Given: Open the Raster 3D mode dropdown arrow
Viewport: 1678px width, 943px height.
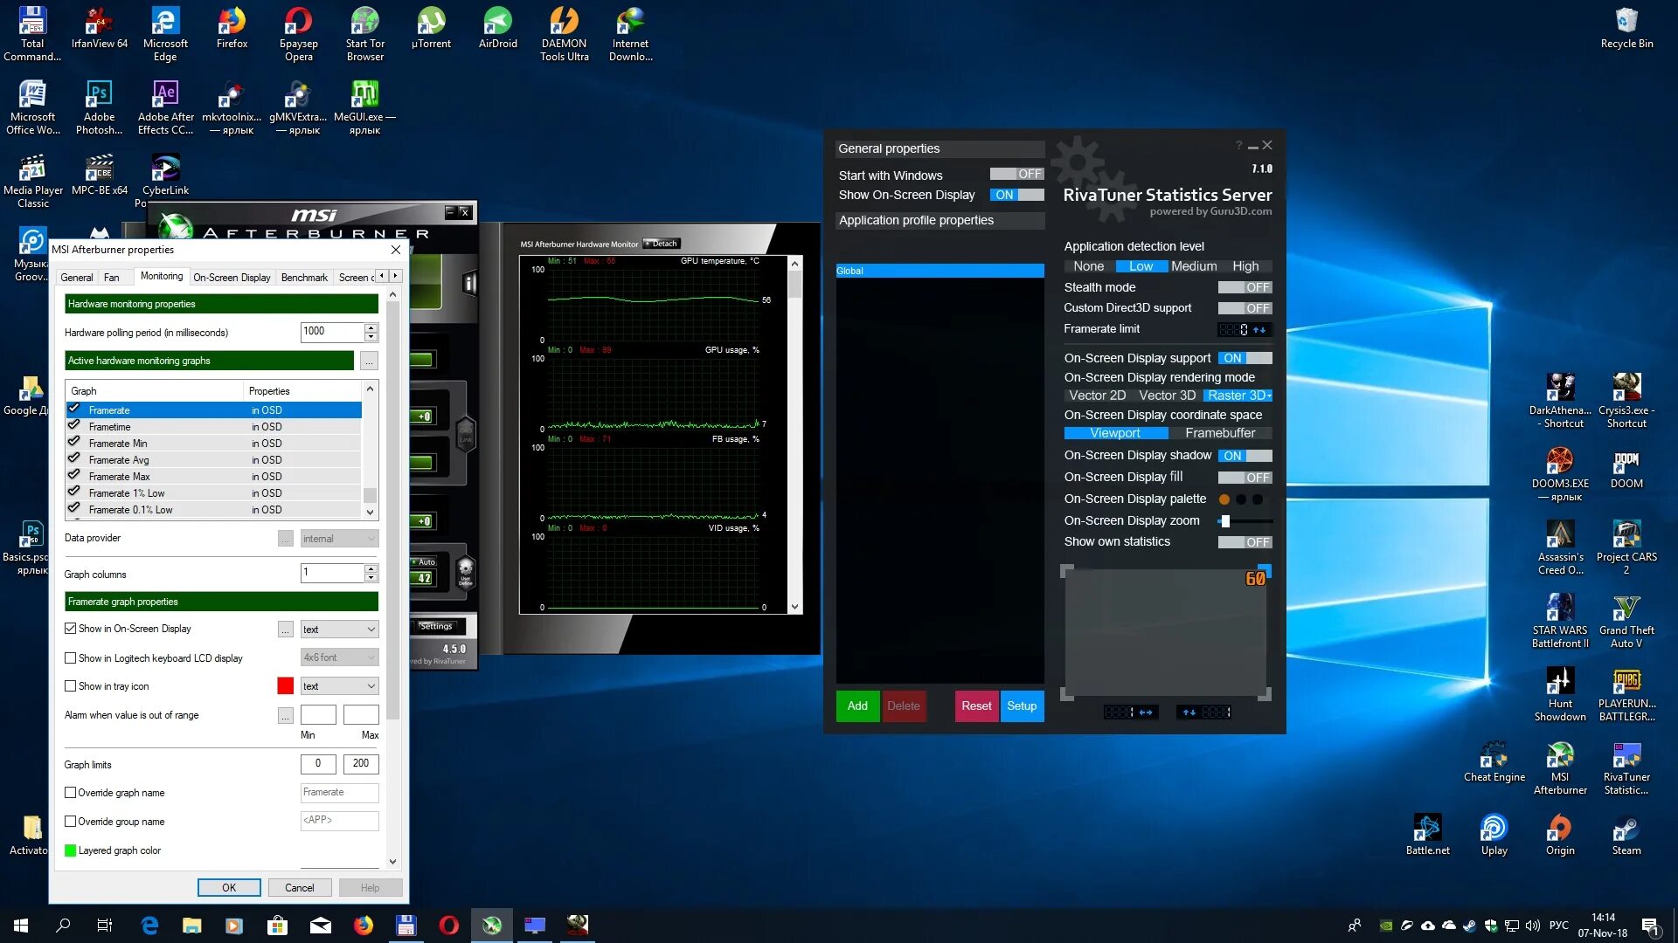Looking at the screenshot, I should tap(1268, 396).
